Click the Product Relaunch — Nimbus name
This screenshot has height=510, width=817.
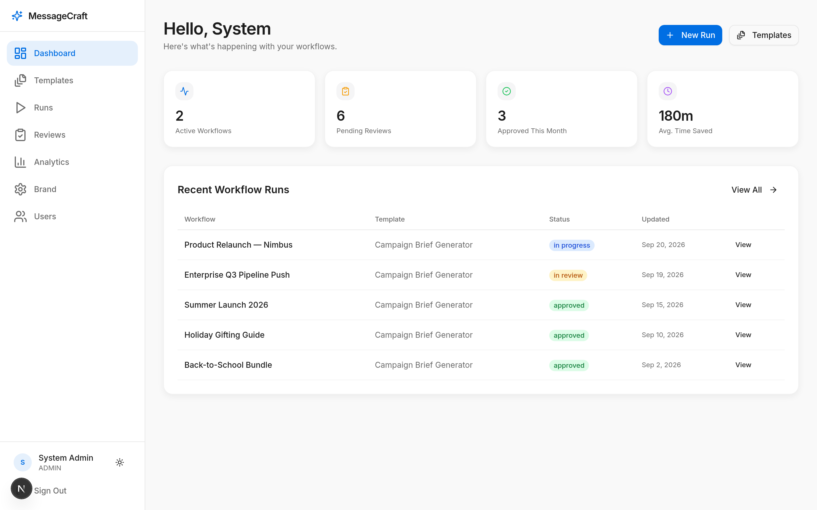238,245
